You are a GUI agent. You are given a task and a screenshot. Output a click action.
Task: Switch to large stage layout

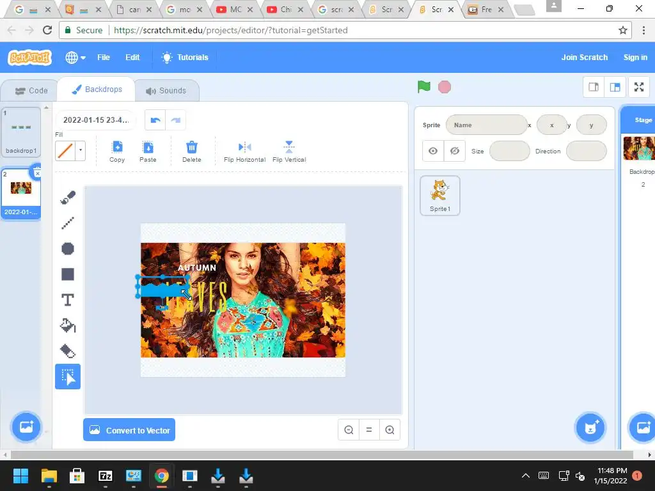coord(615,87)
